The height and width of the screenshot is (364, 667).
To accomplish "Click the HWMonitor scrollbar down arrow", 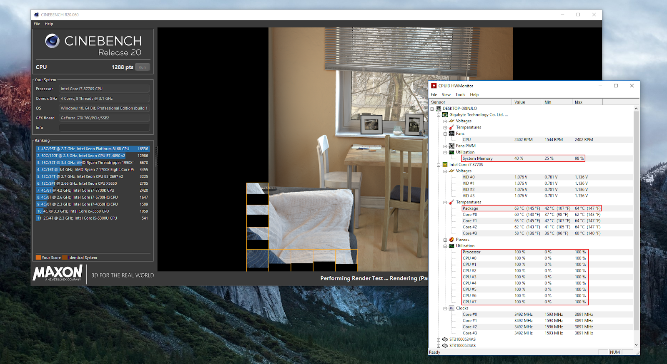I will point(636,344).
